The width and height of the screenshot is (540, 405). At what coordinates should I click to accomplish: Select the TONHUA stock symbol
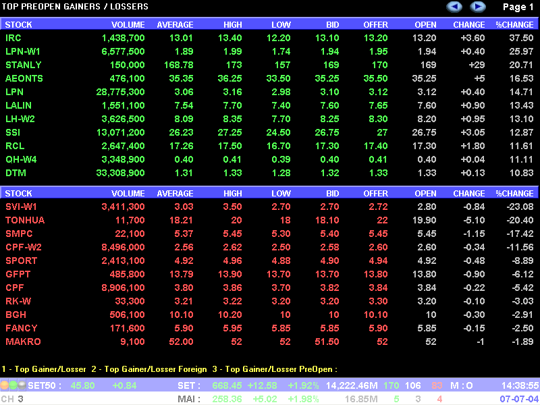click(x=25, y=221)
